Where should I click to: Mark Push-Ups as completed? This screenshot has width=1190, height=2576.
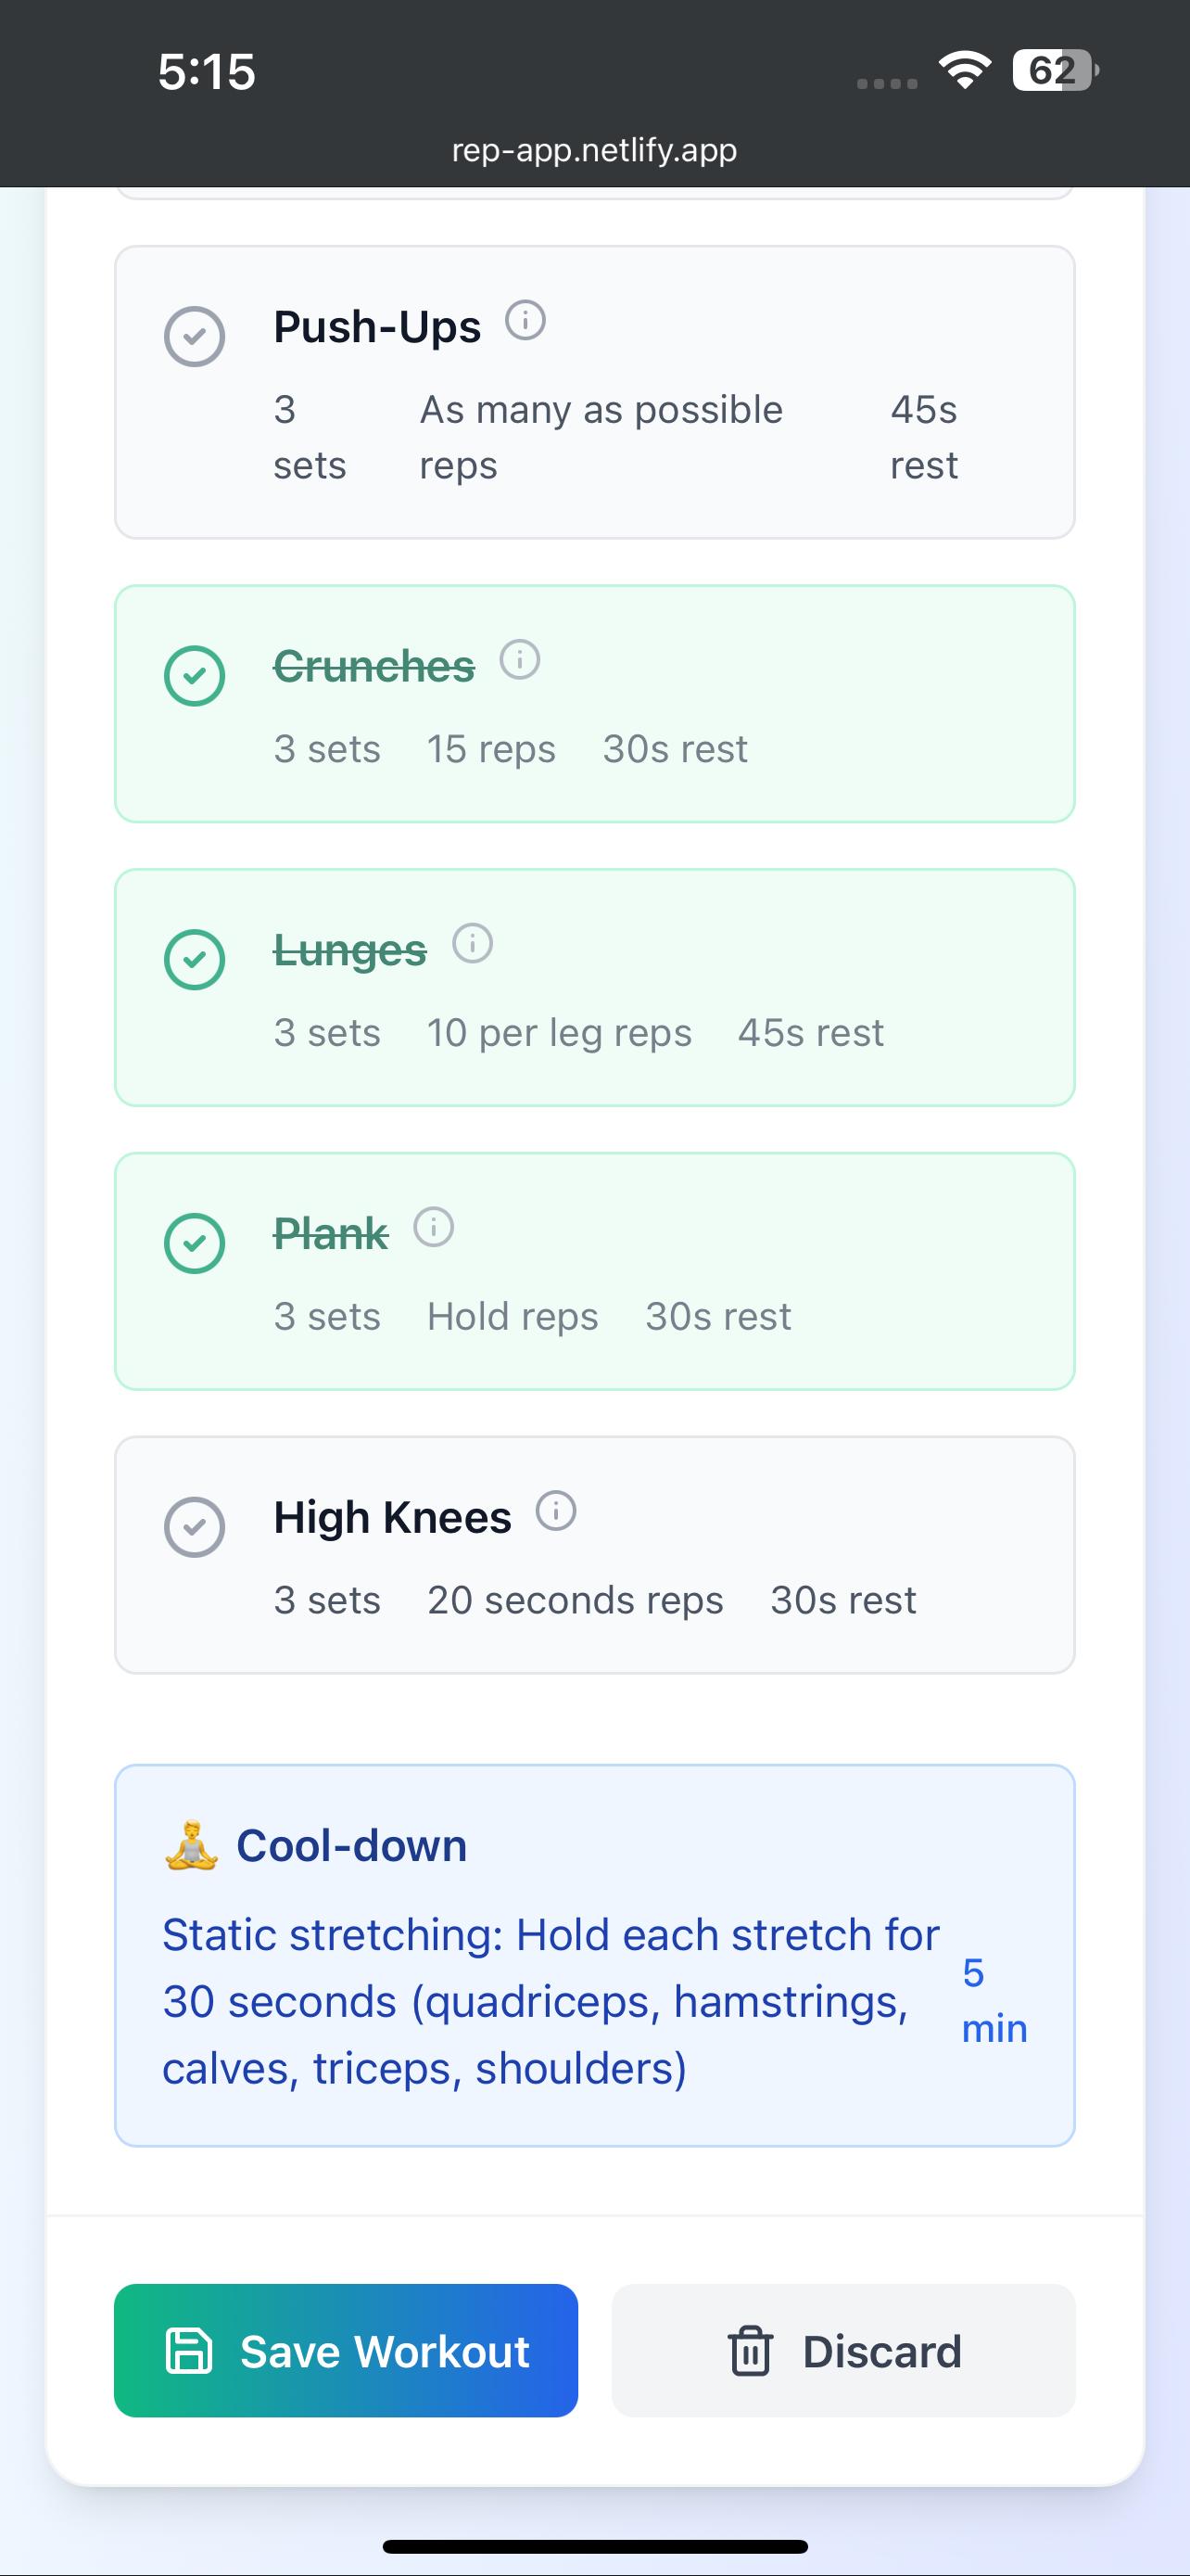195,337
